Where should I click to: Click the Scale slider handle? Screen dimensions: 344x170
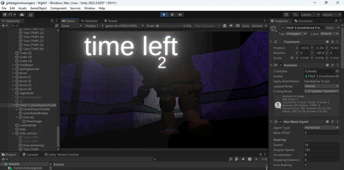[157, 26]
